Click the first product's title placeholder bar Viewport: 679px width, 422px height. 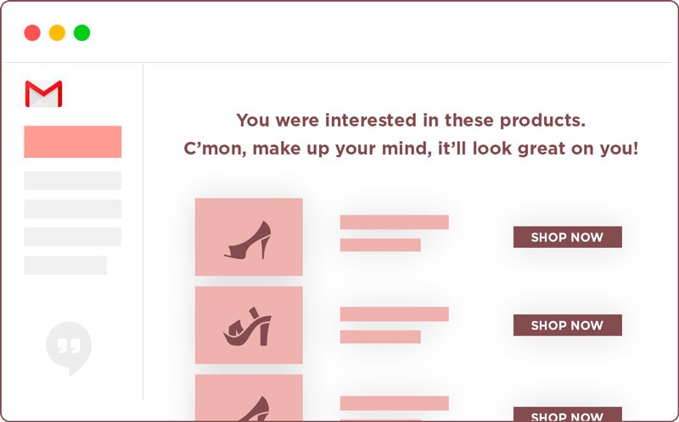(x=395, y=222)
